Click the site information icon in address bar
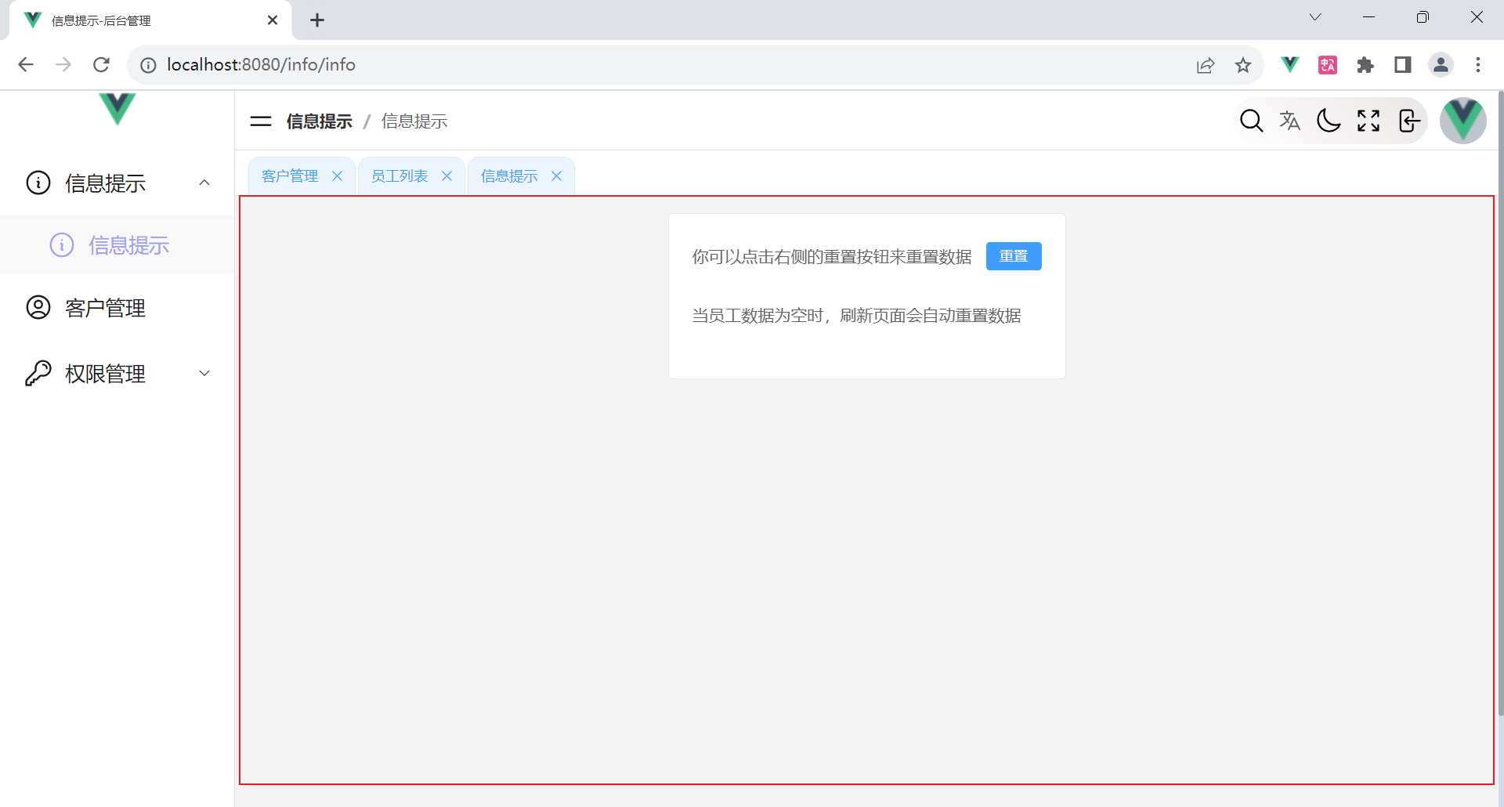This screenshot has width=1504, height=807. coord(148,65)
